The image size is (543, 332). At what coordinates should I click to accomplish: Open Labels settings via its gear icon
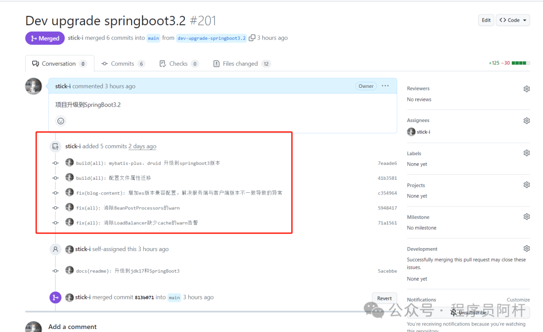(526, 153)
